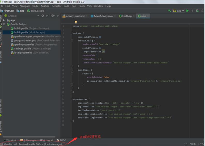
Task: Click the Make Project hammer icon
Action: (x=169, y=11)
